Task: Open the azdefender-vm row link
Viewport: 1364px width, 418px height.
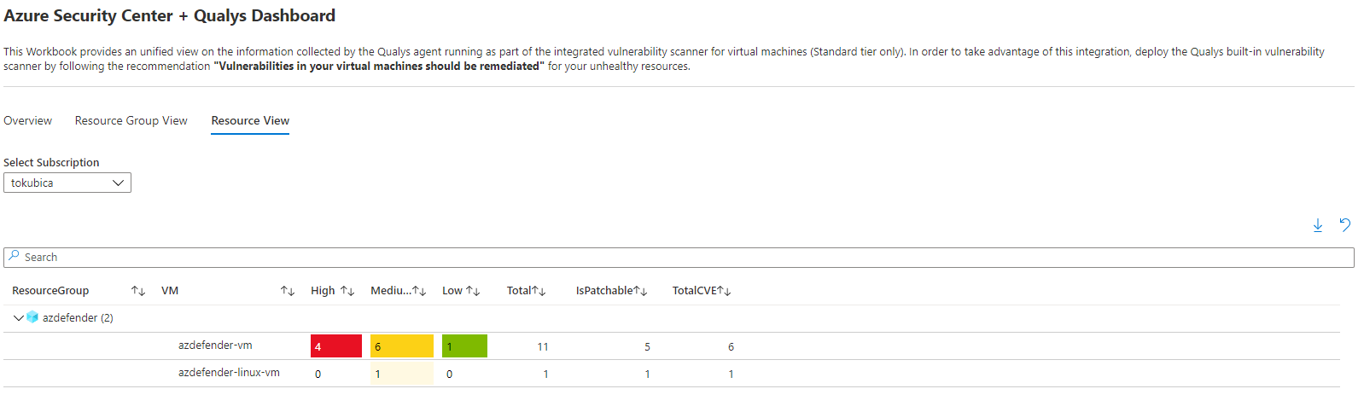Action: click(215, 345)
